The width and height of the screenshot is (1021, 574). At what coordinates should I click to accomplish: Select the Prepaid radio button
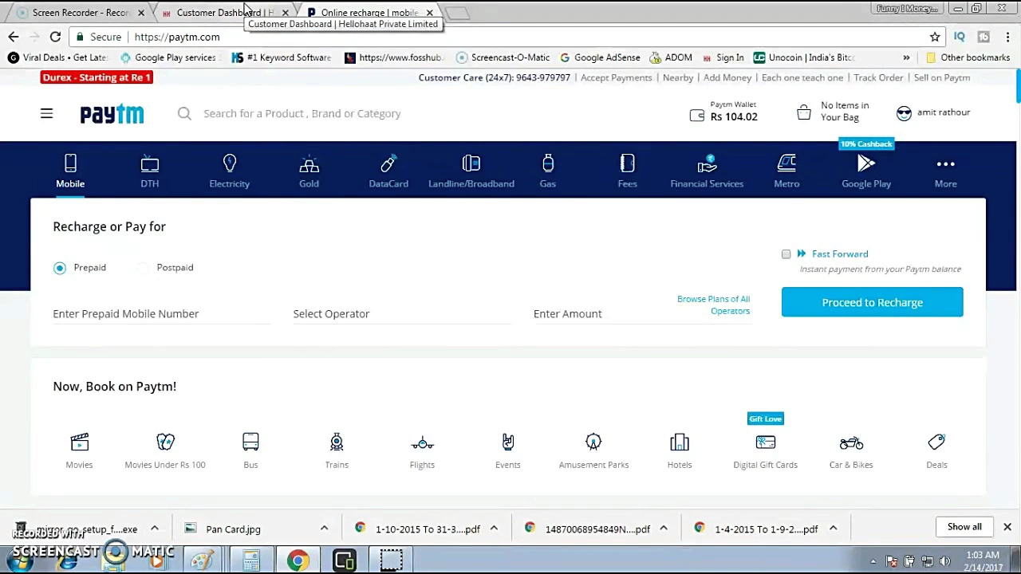click(x=60, y=268)
